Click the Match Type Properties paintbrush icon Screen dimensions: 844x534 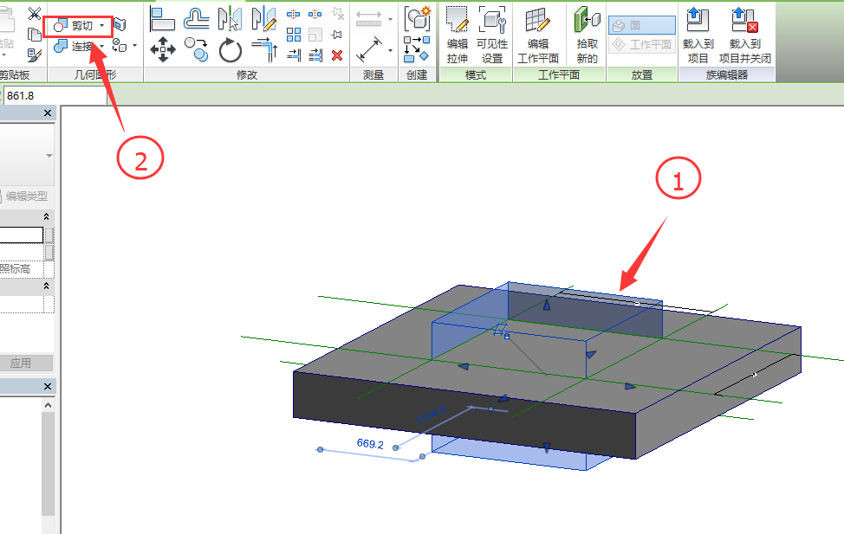point(35,55)
